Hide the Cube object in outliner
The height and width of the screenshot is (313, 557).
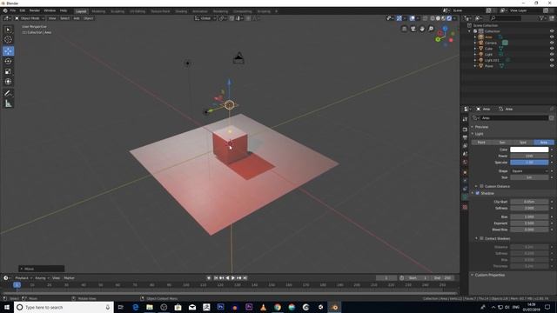point(552,49)
